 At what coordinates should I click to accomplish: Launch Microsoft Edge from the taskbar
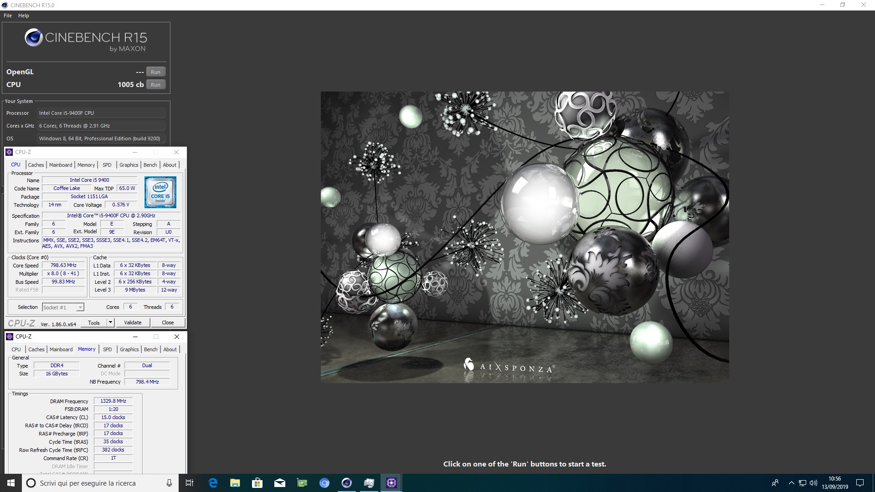click(x=213, y=483)
